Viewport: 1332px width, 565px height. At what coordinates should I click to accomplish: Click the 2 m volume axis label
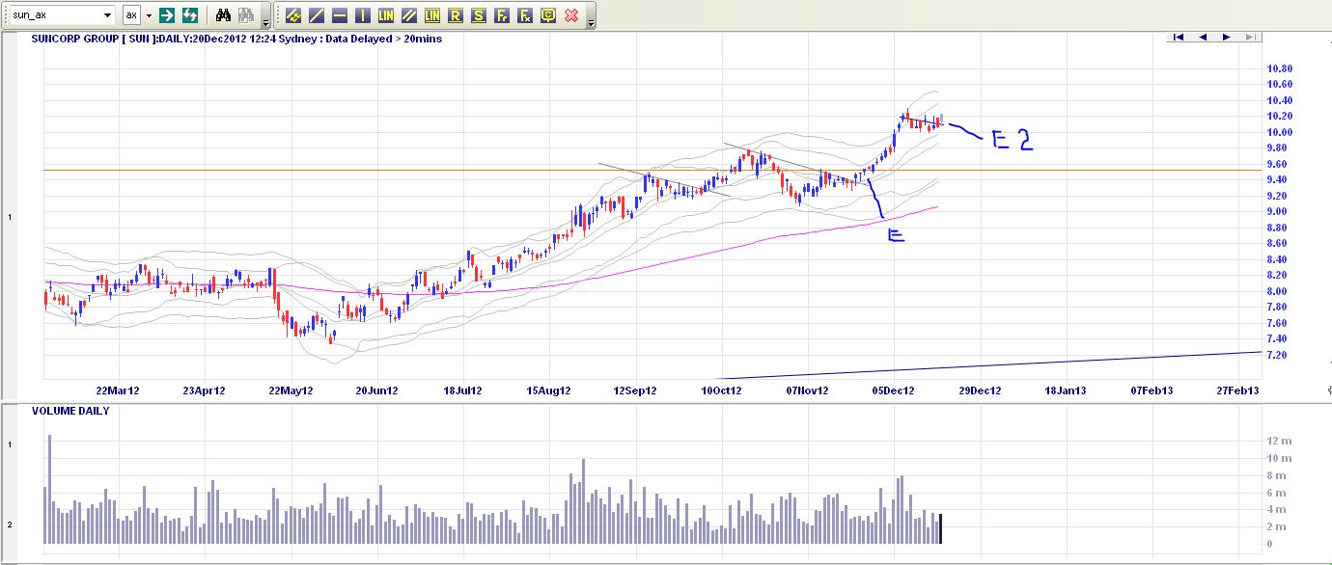point(1276,527)
